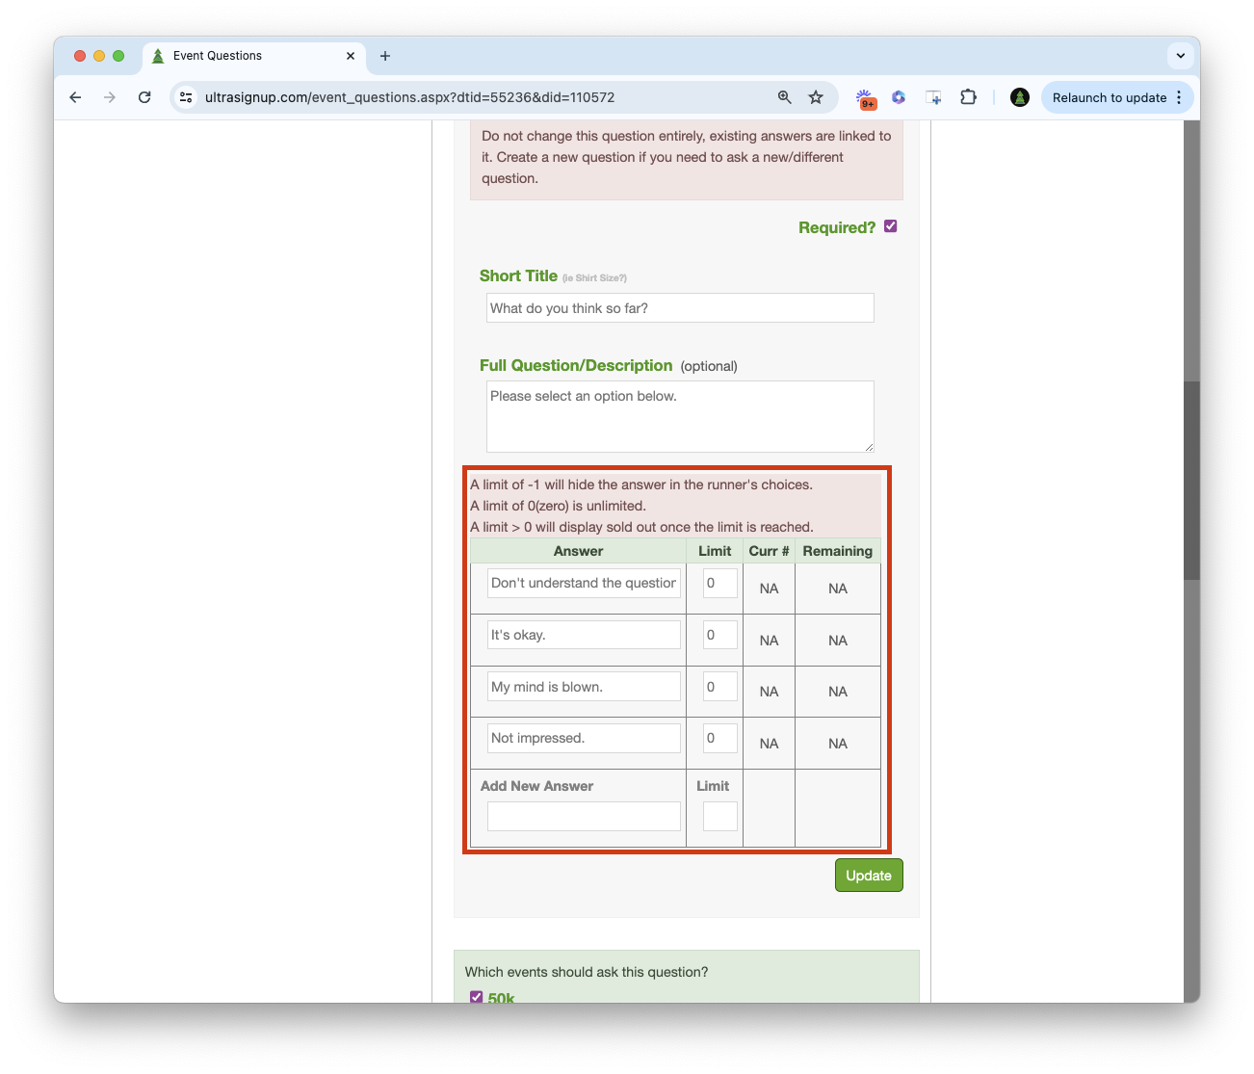The width and height of the screenshot is (1254, 1074).
Task: Click the Full Question/Description textarea
Action: [x=680, y=416]
